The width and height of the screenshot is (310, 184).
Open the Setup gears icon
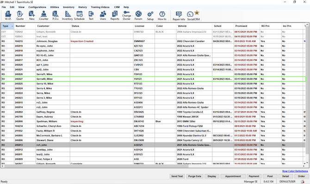[x=150, y=16]
